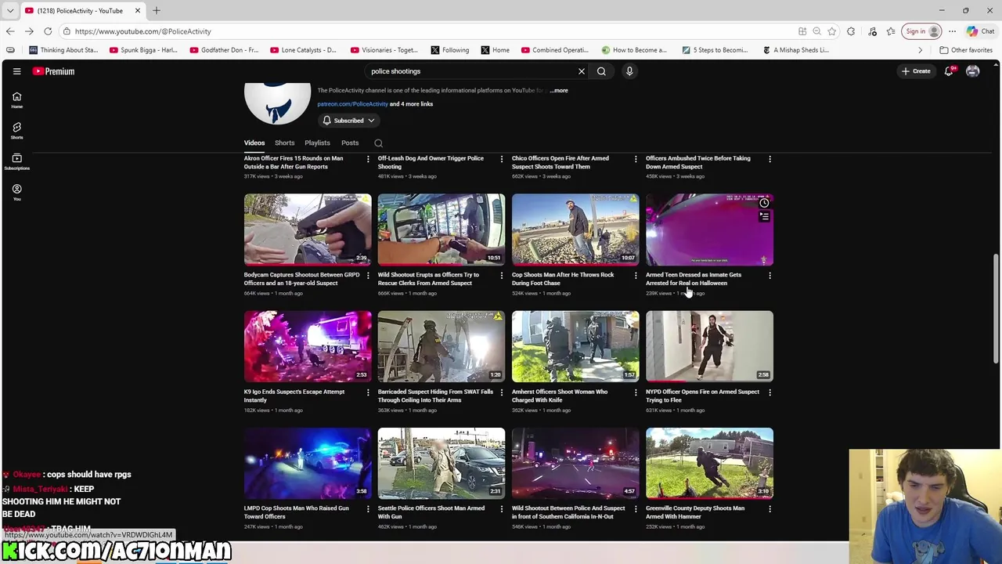Open Seattle Police Officers Shoot Man thumbnail
Image resolution: width=1002 pixels, height=564 pixels.
tap(442, 463)
